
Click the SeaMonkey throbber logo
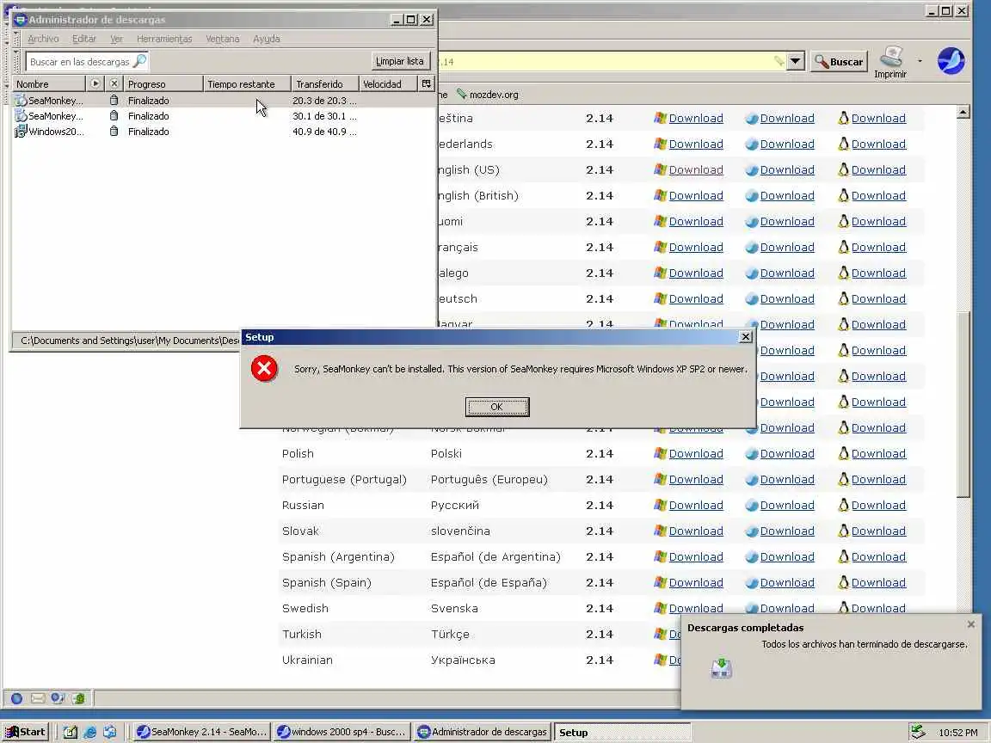(x=951, y=61)
